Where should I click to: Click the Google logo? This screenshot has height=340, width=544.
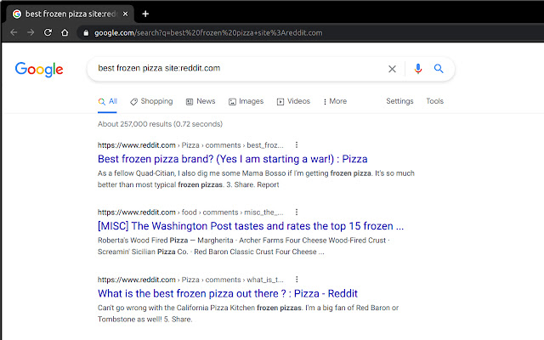click(x=39, y=70)
